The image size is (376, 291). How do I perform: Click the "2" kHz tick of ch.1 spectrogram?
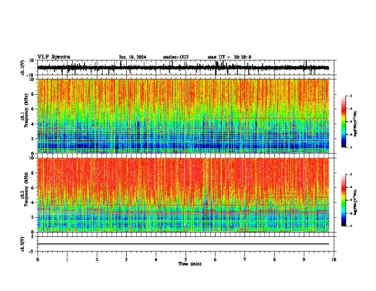(x=33, y=138)
